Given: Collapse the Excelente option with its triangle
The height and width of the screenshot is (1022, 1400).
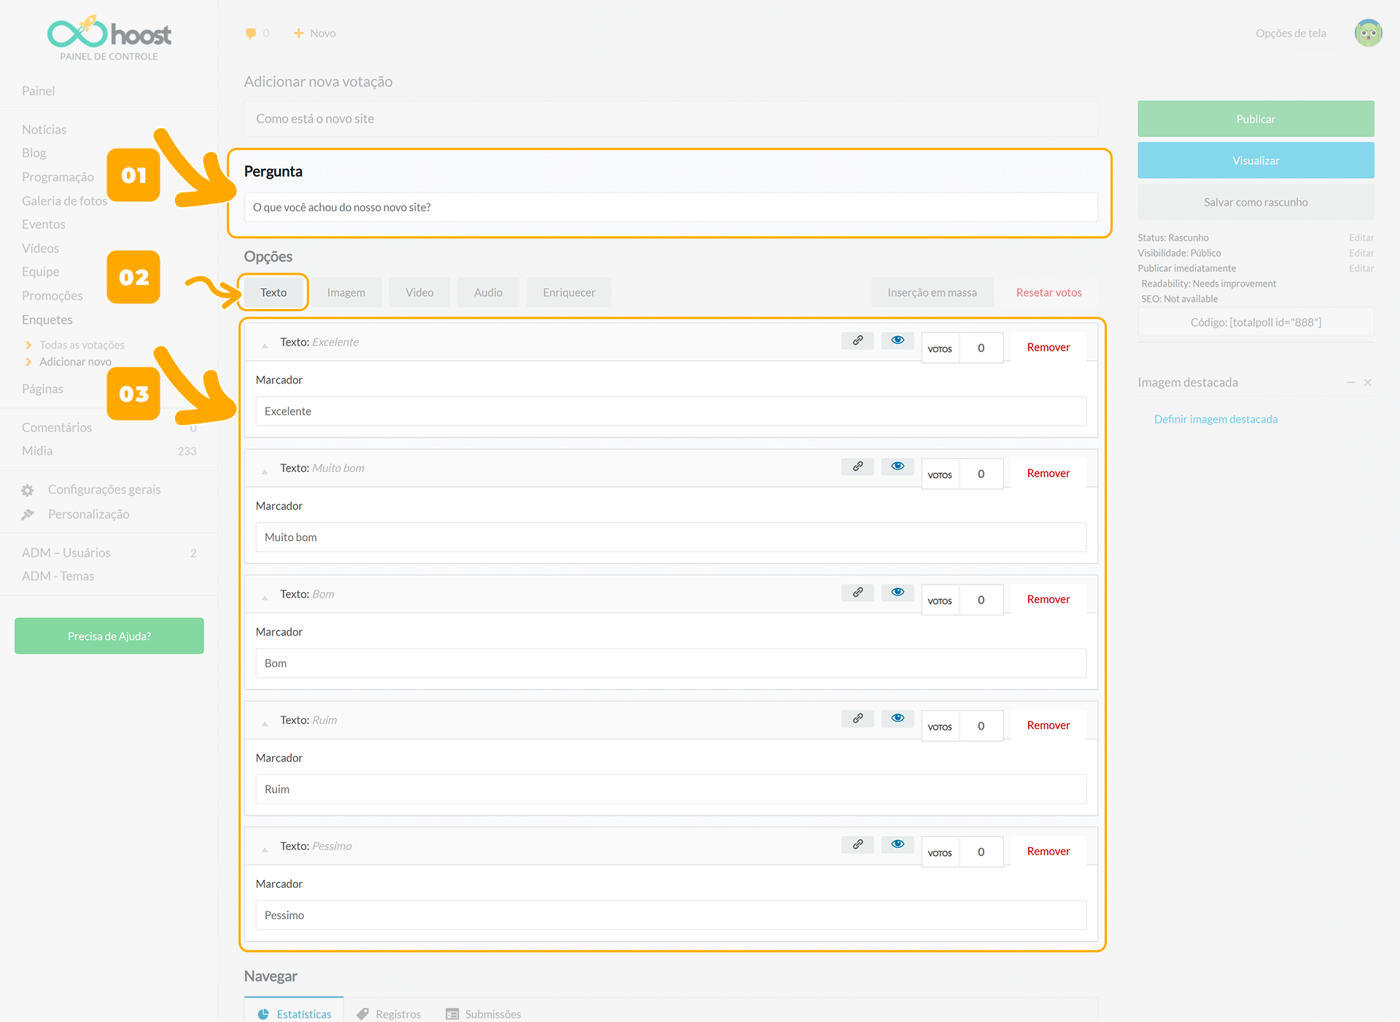Looking at the screenshot, I should pyautogui.click(x=265, y=346).
